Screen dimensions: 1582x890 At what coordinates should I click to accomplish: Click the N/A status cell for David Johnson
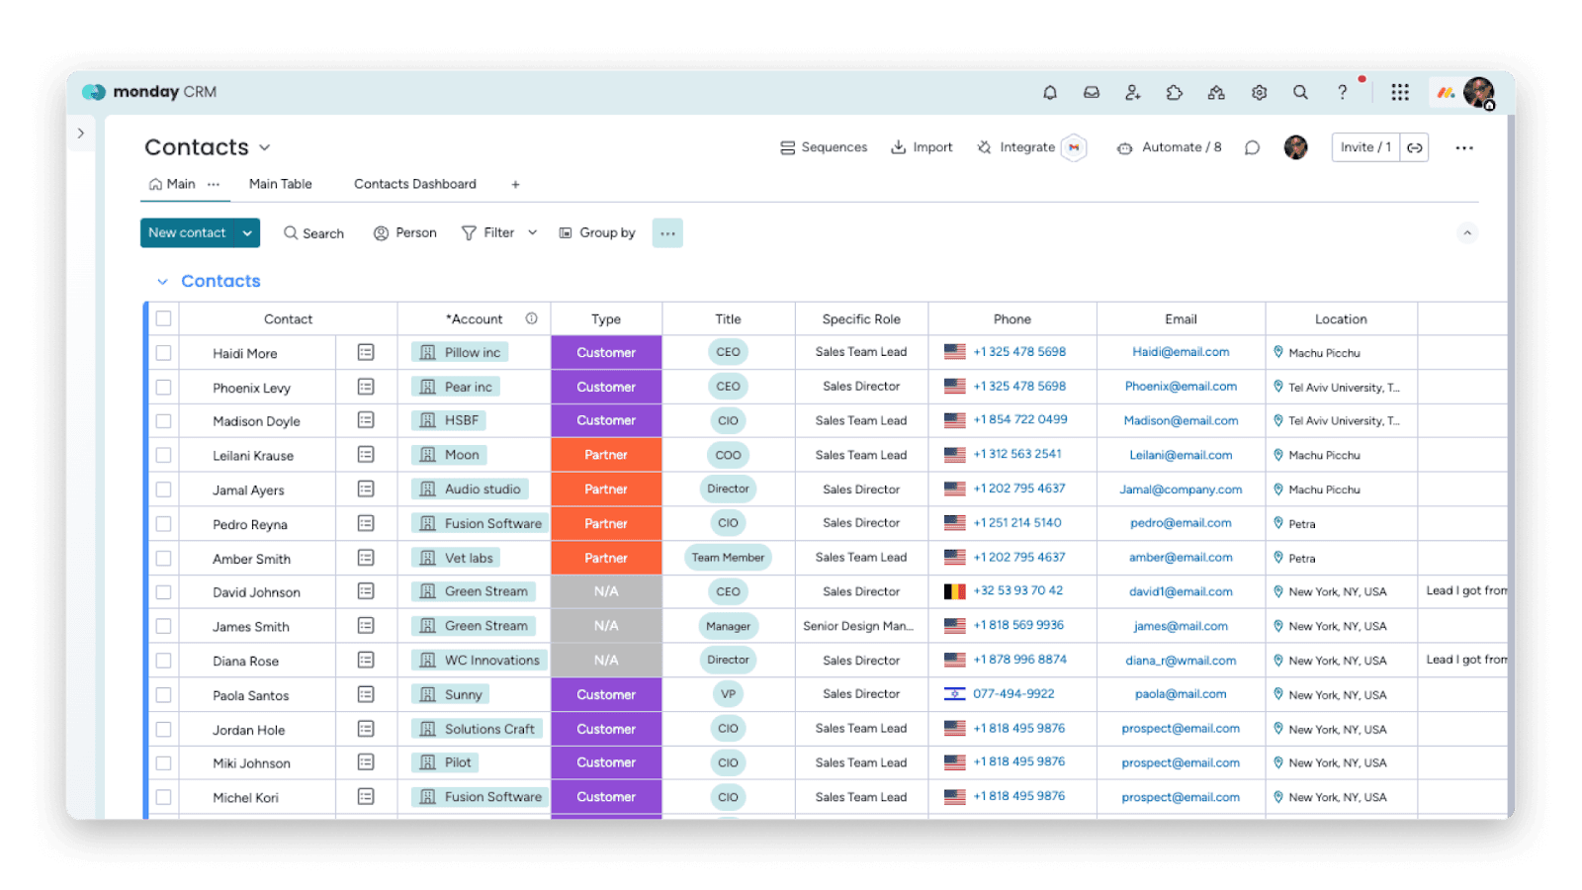click(606, 591)
